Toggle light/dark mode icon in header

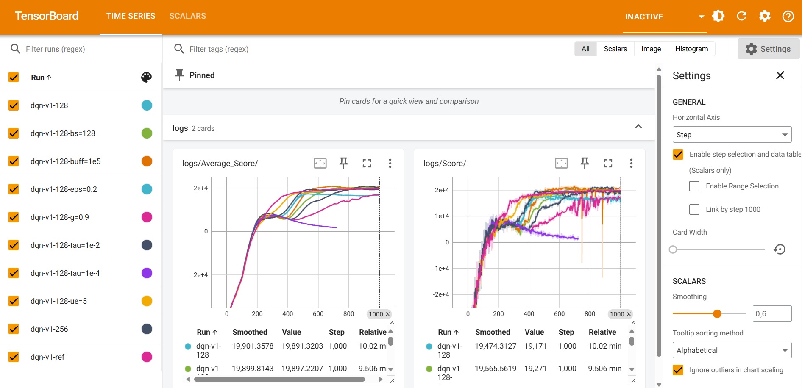click(718, 16)
